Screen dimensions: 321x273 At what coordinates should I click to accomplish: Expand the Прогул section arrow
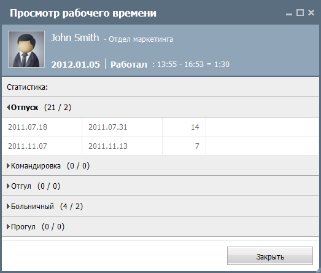[x=8, y=227]
